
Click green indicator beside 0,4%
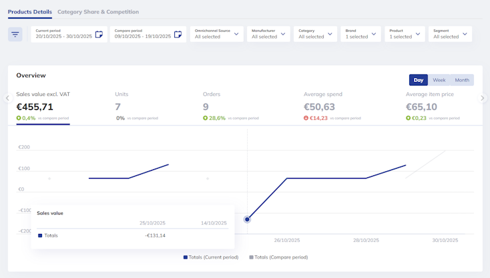19,118
